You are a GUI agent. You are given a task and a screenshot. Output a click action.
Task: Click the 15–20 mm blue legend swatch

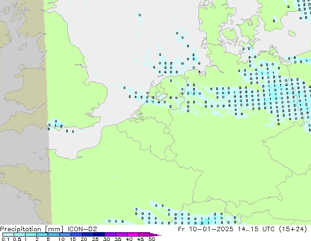(x=77, y=235)
